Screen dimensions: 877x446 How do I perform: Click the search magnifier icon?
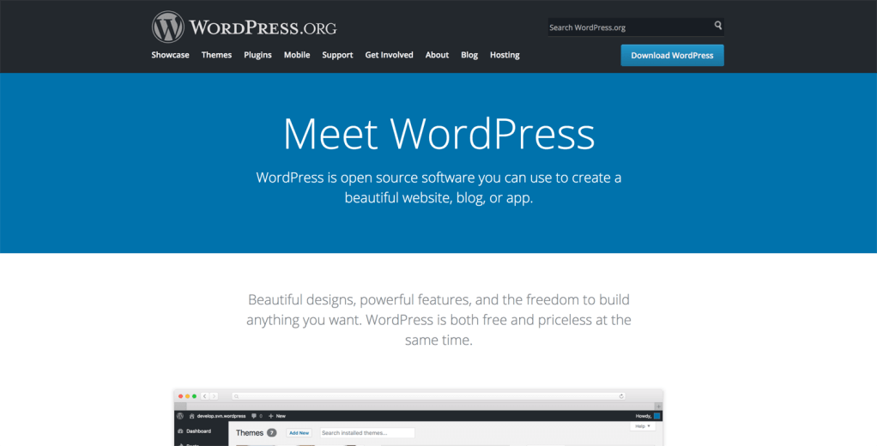tap(718, 27)
